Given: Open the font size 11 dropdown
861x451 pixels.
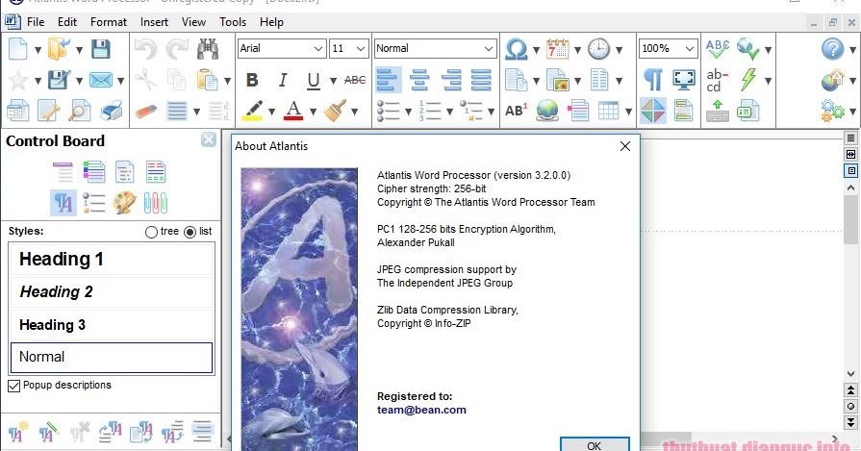Looking at the screenshot, I should 361,48.
